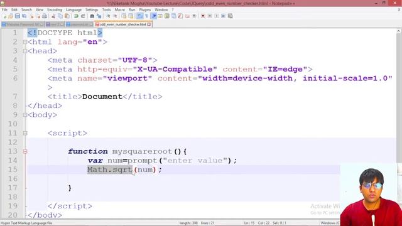
Task: Switch to the new 2 tab
Action: coord(55,24)
